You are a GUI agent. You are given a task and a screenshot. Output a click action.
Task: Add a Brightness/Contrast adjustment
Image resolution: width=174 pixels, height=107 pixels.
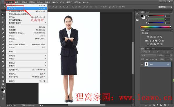click(148, 37)
